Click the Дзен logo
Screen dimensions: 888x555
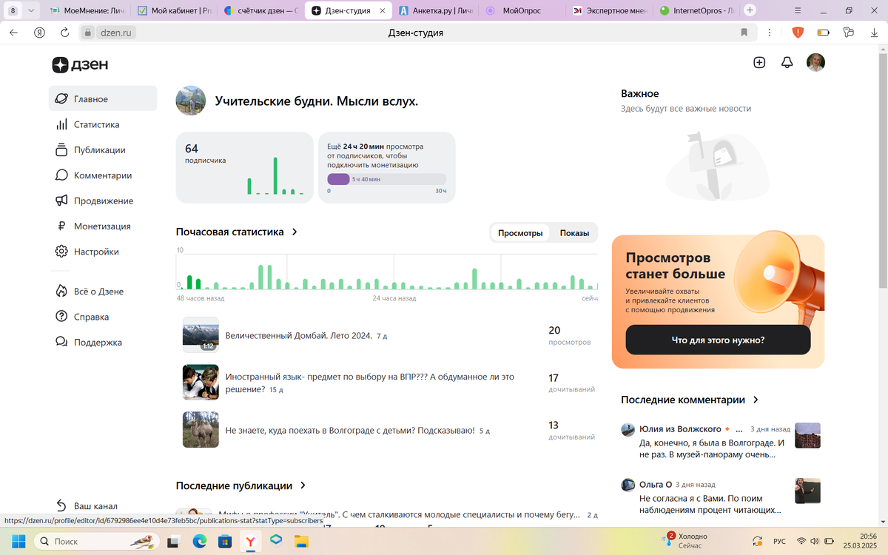pyautogui.click(x=80, y=64)
